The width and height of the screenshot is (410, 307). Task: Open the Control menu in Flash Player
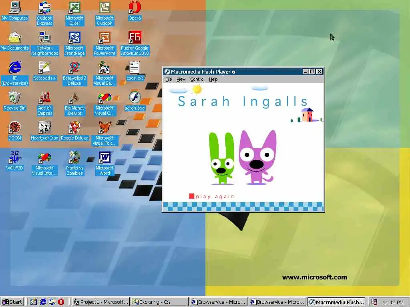(197, 79)
